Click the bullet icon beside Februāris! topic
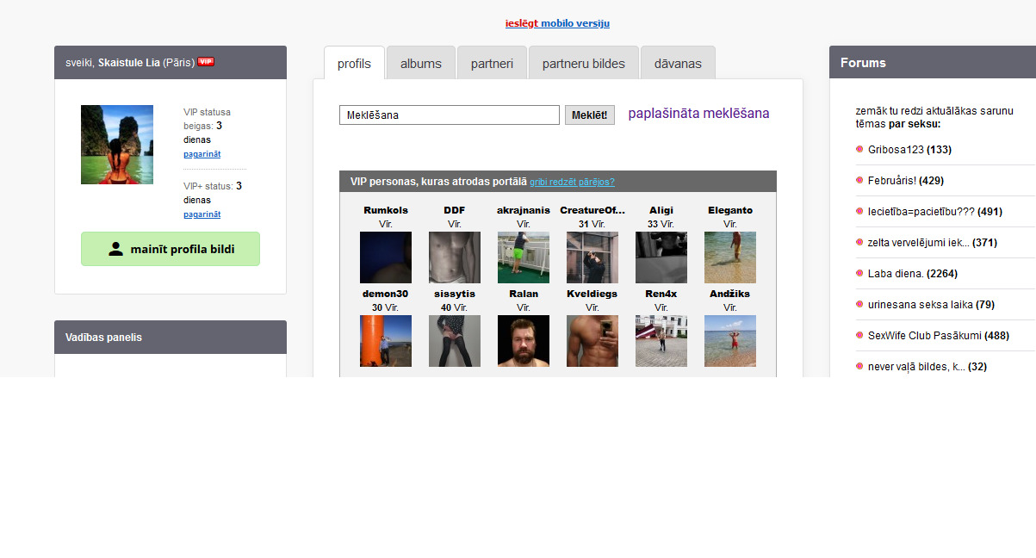The image size is (1036, 558). click(x=859, y=180)
